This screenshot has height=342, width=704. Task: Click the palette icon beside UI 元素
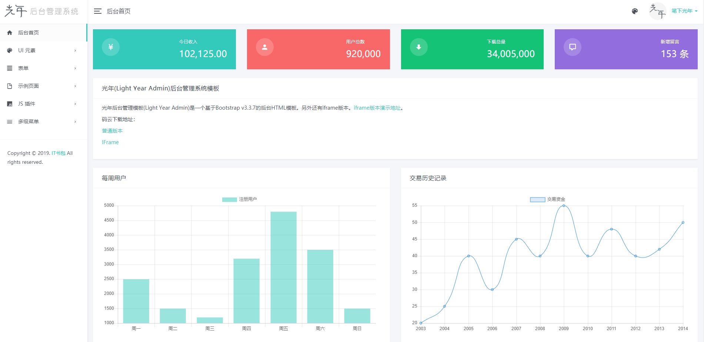click(10, 50)
